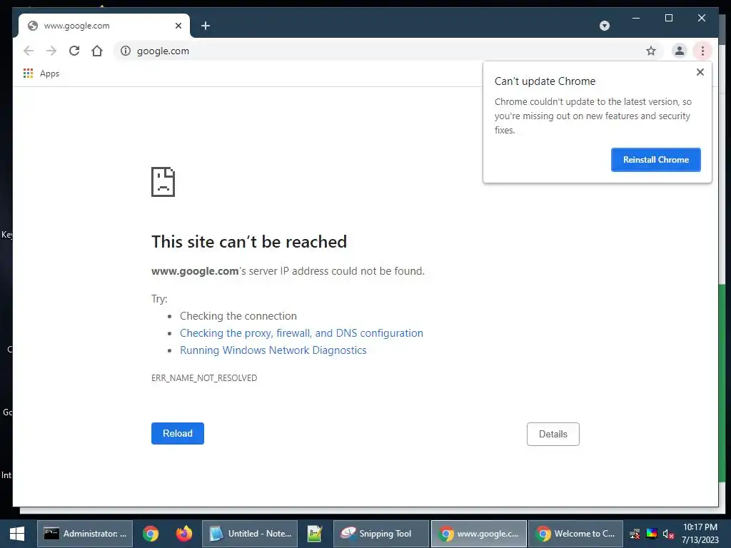731x548 pixels.
Task: Run Windows Network Diagnostics link
Action: click(x=273, y=350)
